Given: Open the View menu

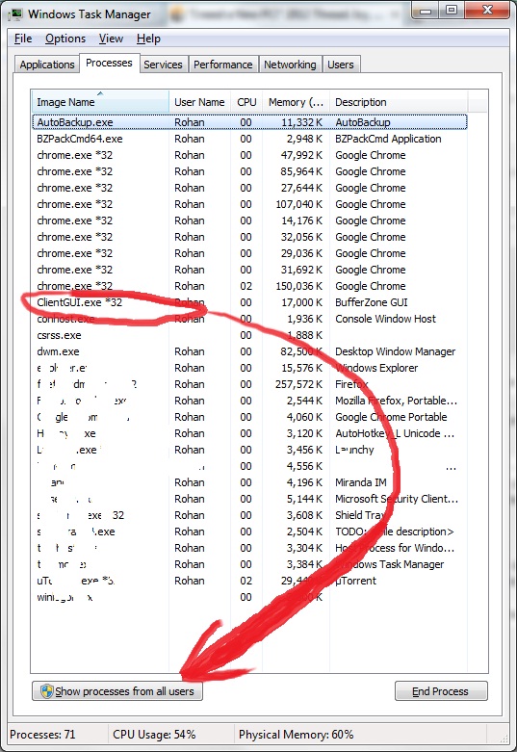Looking at the screenshot, I should (111, 39).
